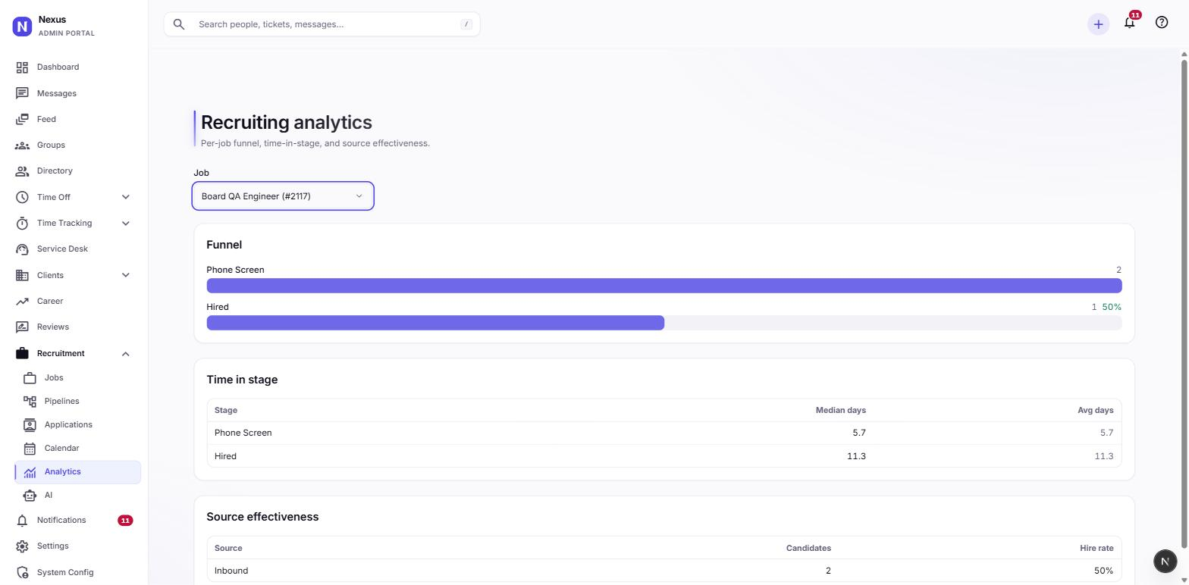Click the Service Desk headset icon
This screenshot has height=585, width=1189.
click(22, 249)
